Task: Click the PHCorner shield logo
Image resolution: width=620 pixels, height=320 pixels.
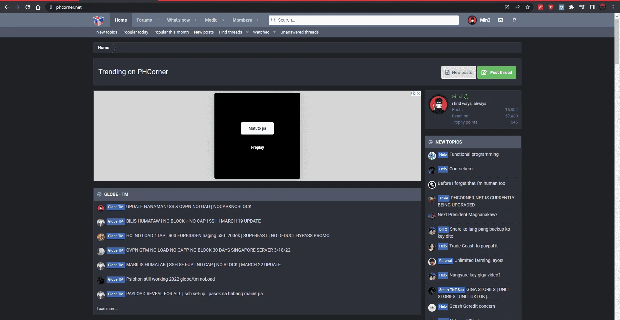Action: click(x=98, y=20)
